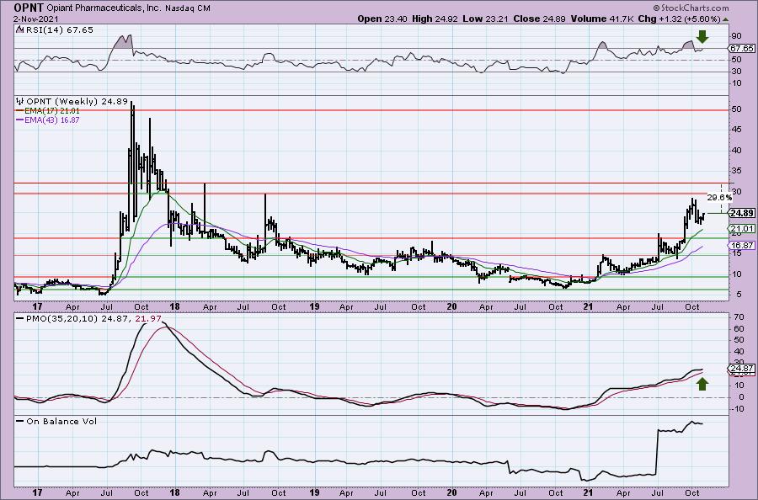Click the 35 level on the price axis
Viewport: 758px width, 500px height.
point(736,171)
